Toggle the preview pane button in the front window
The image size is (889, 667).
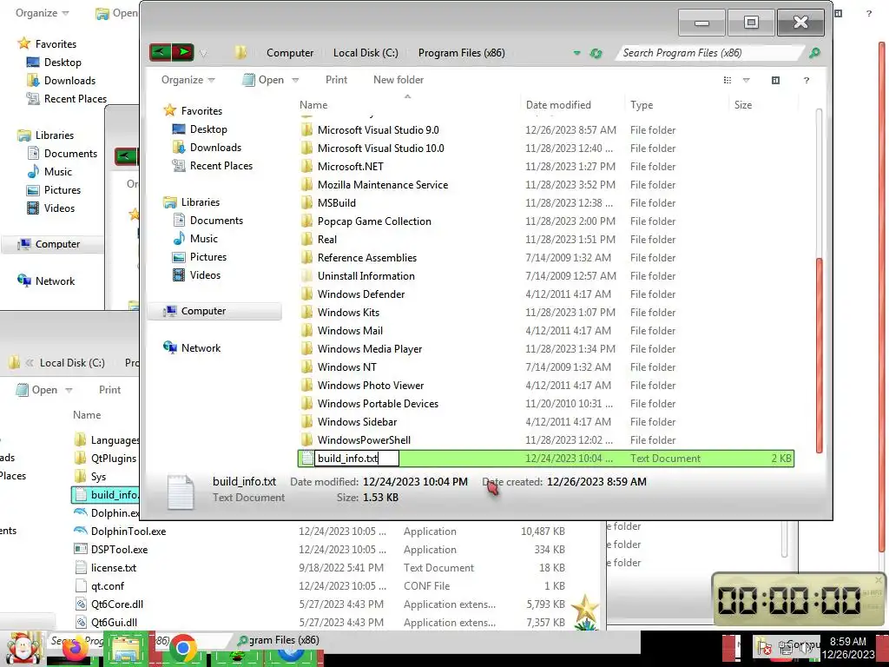click(775, 81)
